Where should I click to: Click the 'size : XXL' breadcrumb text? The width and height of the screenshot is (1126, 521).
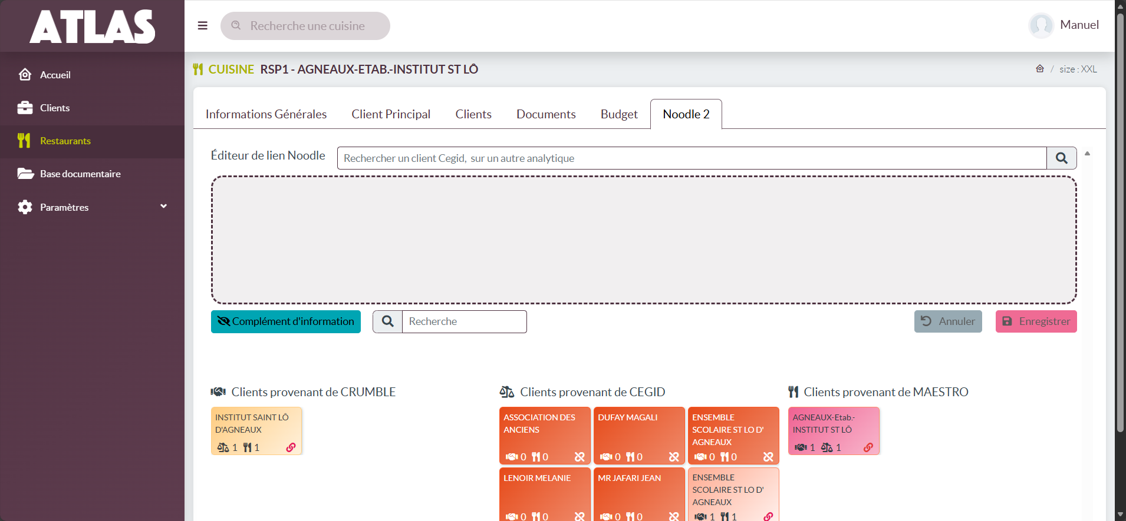1078,69
